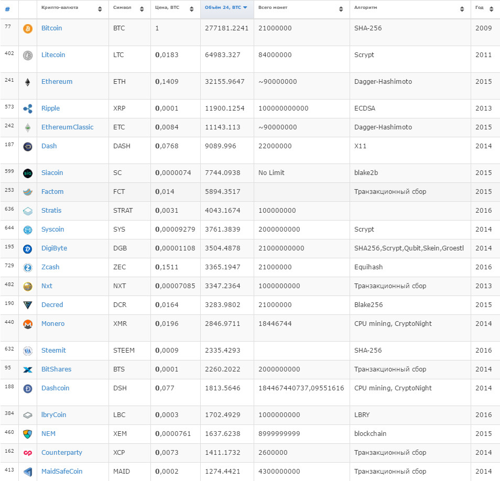This screenshot has height=481, width=500.
Task: Open the Zcash link
Action: [x=50, y=267]
